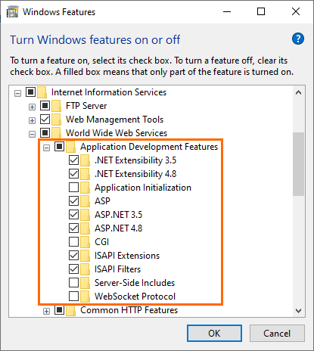
Task: Select the ASP.NET 4.8 tree item
Action: [118, 228]
